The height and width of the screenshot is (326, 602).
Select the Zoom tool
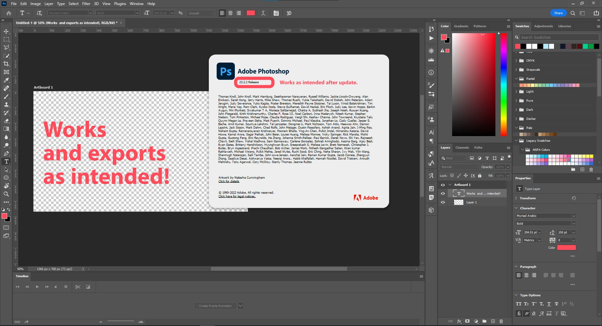(x=6, y=194)
